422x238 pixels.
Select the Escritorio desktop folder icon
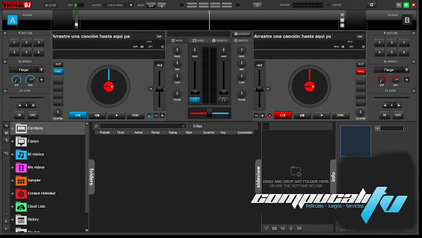[21, 128]
